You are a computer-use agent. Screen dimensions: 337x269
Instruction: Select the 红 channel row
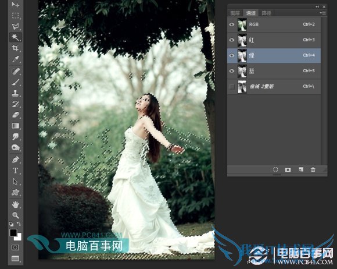point(274,40)
